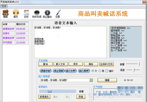Viewport: 147px width, 102px height.
Task: Click the background music 音量 slider
Action: 58,91
